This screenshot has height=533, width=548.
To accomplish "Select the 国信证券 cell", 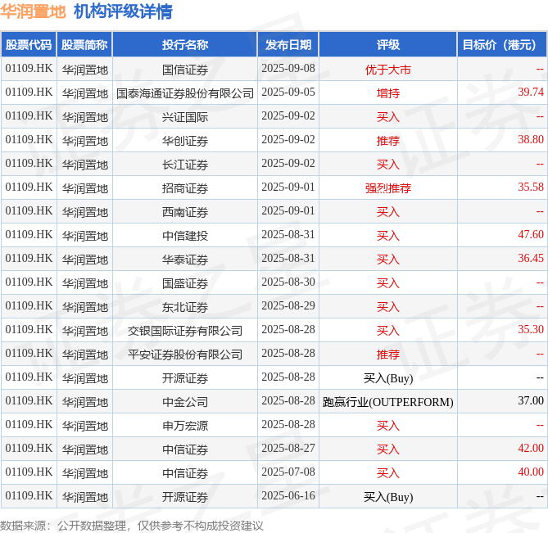I will tap(185, 70).
